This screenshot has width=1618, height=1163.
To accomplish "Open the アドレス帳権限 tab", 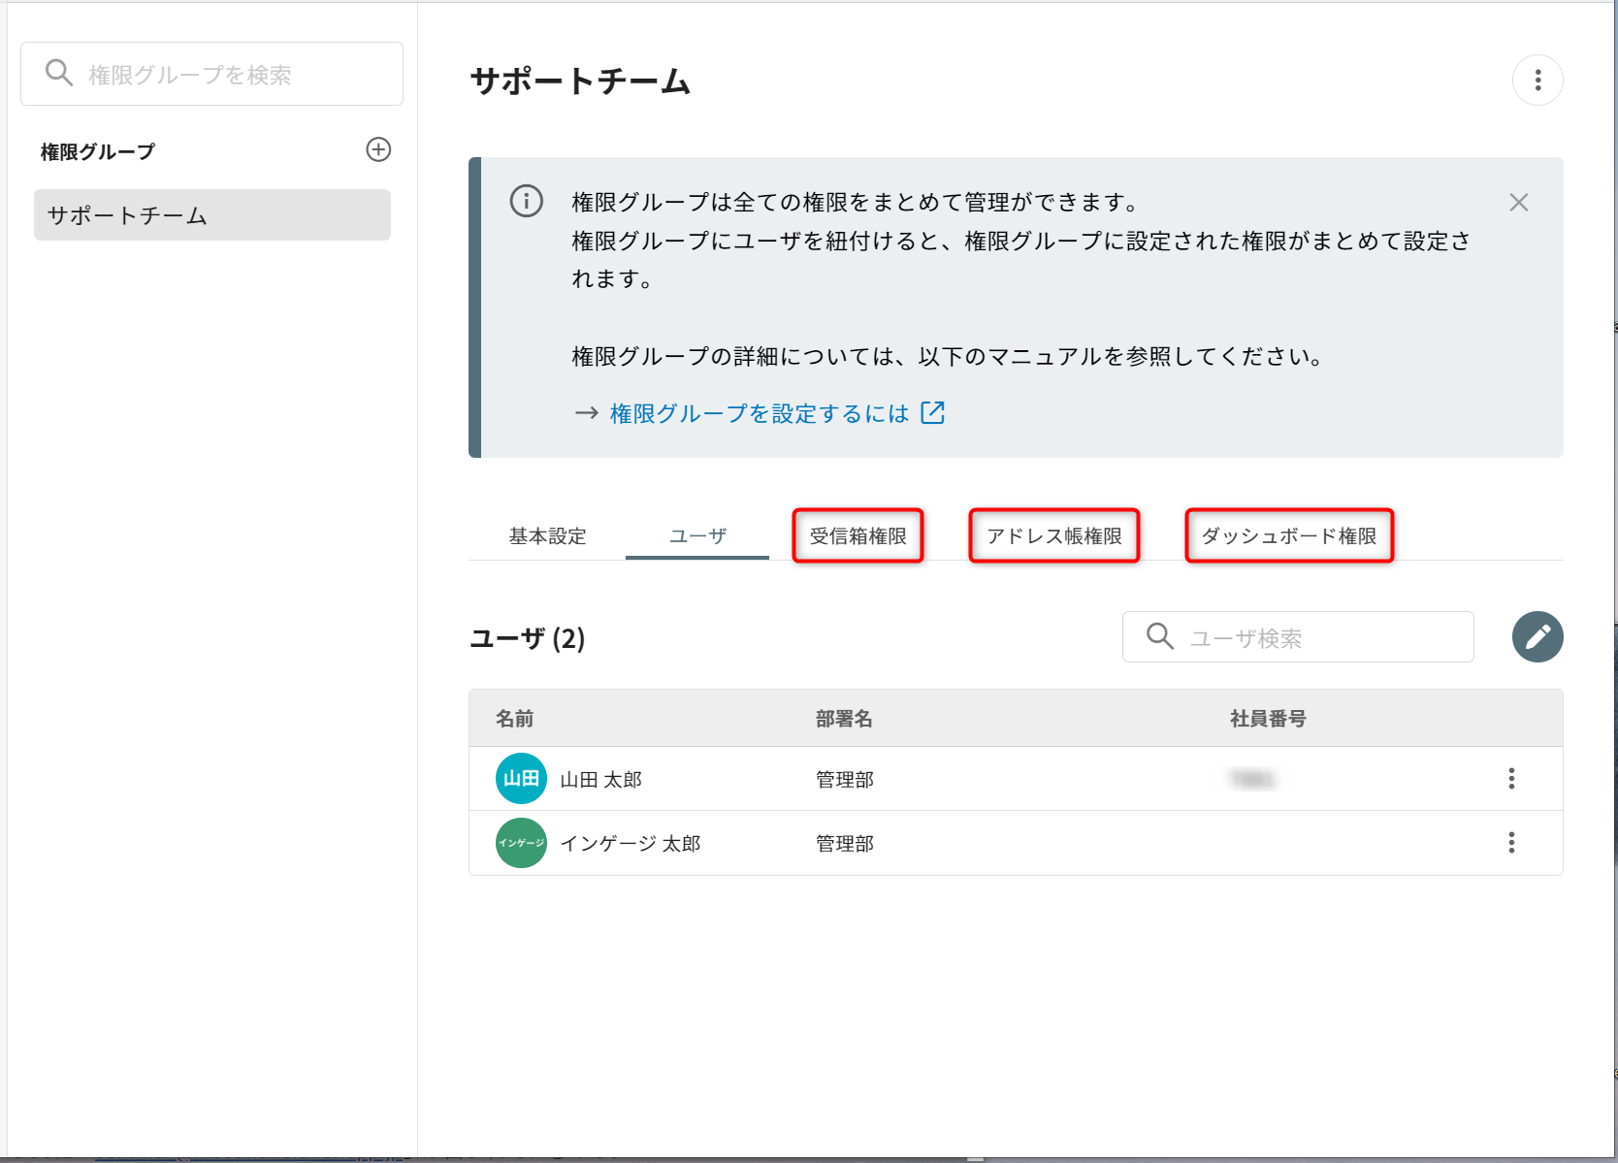I will tap(1053, 536).
